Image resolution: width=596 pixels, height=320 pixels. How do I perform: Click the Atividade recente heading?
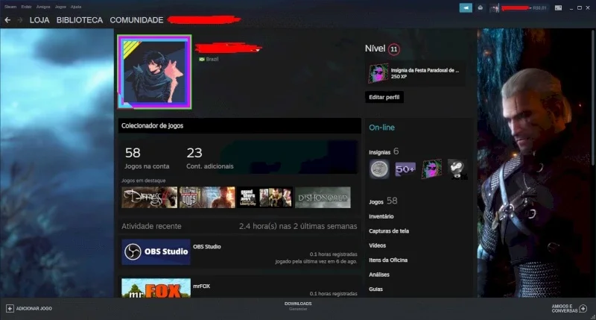(x=151, y=226)
